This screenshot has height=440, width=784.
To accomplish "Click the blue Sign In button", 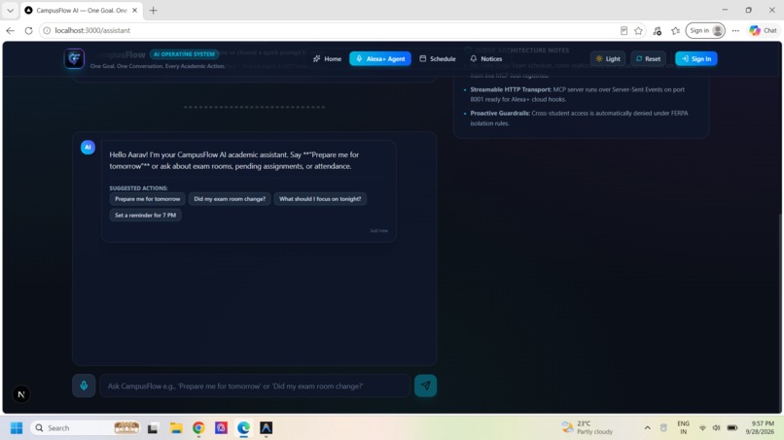I will tap(696, 59).
